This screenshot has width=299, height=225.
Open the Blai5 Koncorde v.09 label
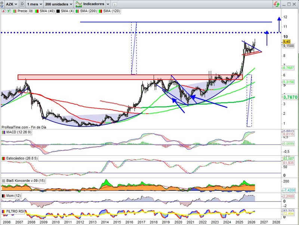click(24, 181)
